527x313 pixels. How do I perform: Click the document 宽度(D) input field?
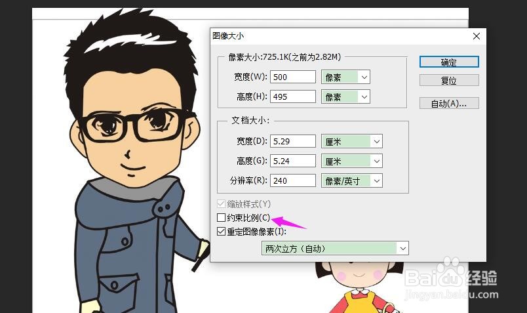click(293, 141)
